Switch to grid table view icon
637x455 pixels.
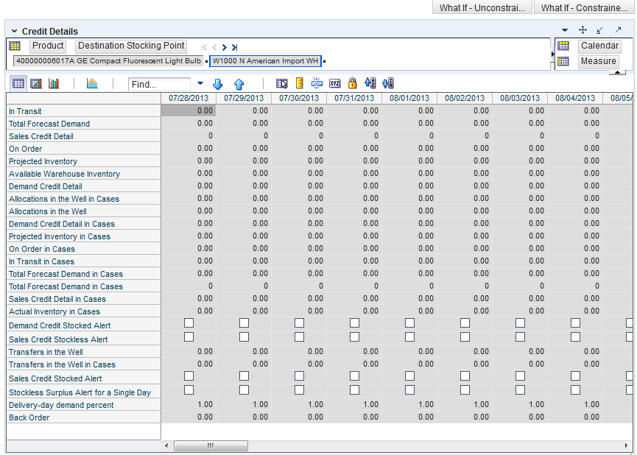pos(18,84)
